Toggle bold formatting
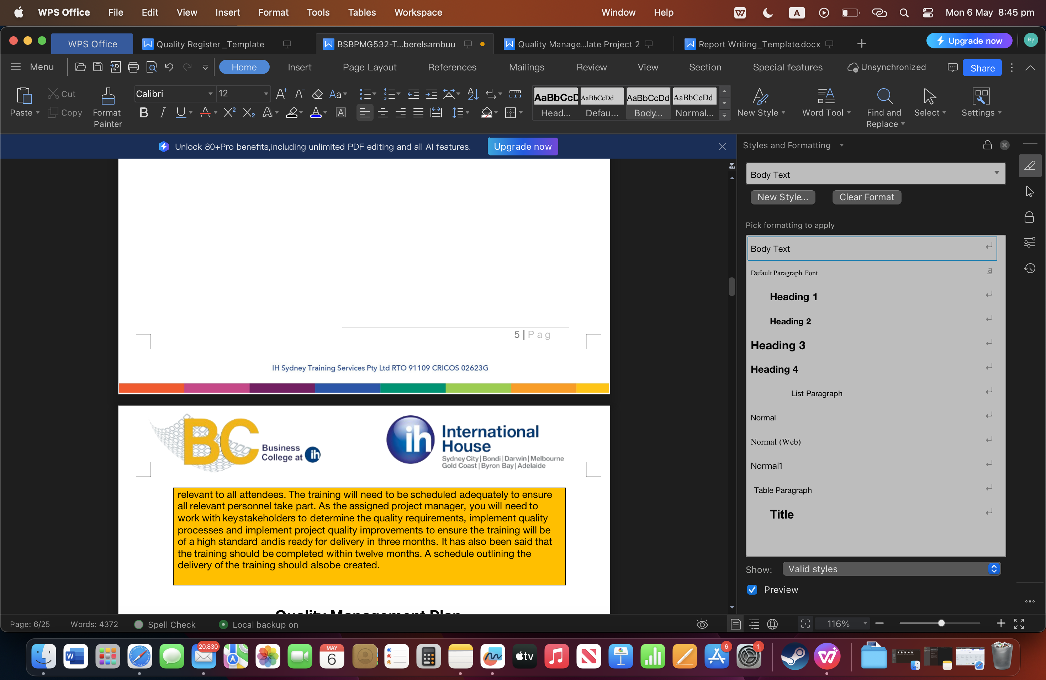Image resolution: width=1046 pixels, height=680 pixels. (143, 112)
